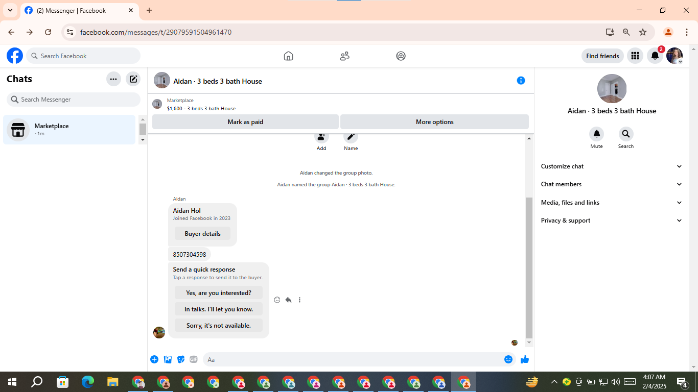Search in conversation via magnifier icon

tap(626, 134)
